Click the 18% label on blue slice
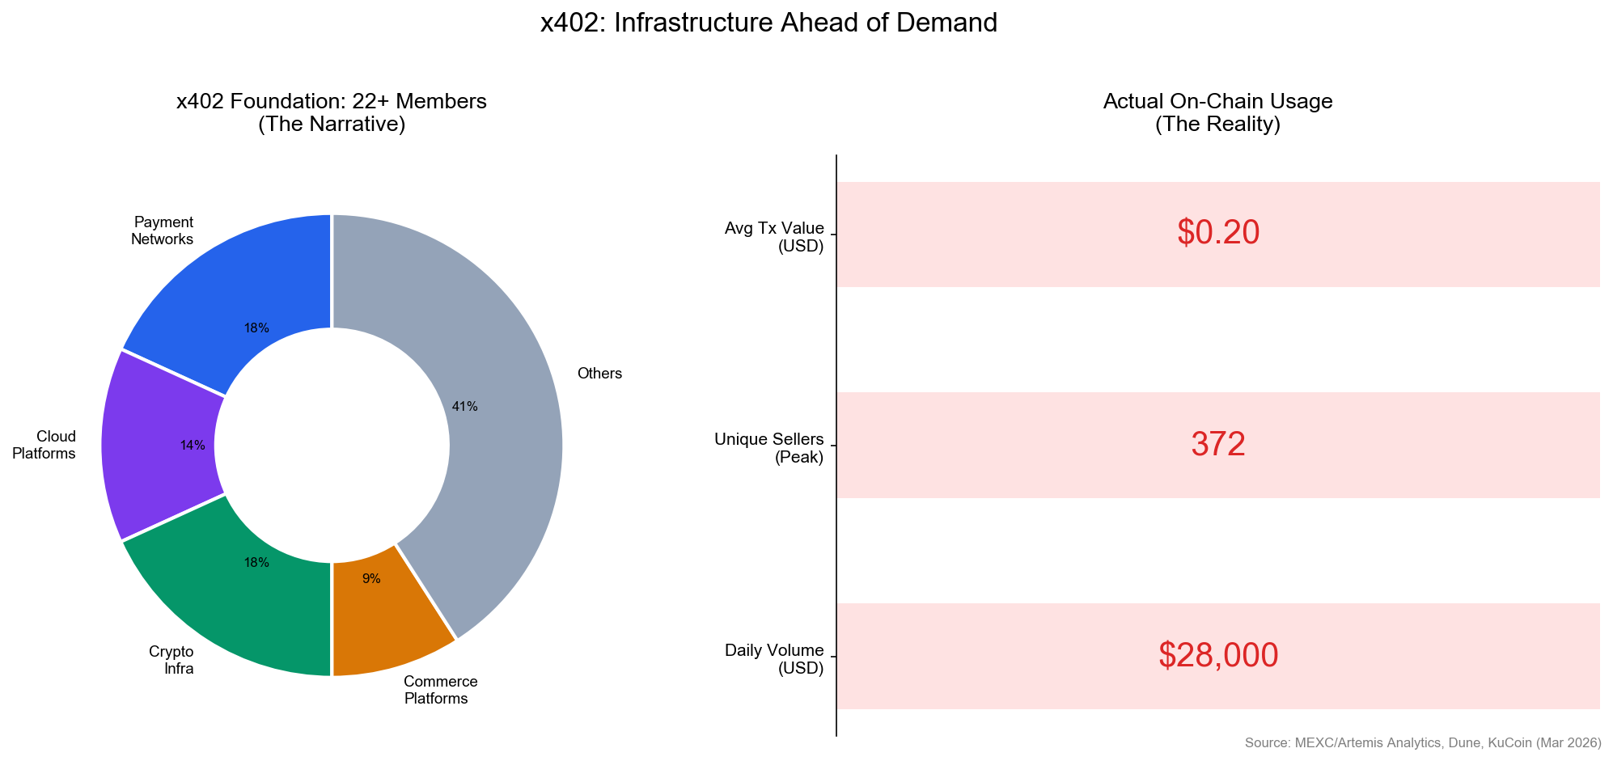The image size is (1613, 761). point(256,328)
